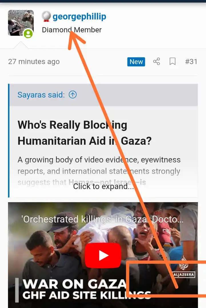Bookmark post with the bookmark icon
This screenshot has width=206, height=308.
173,61
